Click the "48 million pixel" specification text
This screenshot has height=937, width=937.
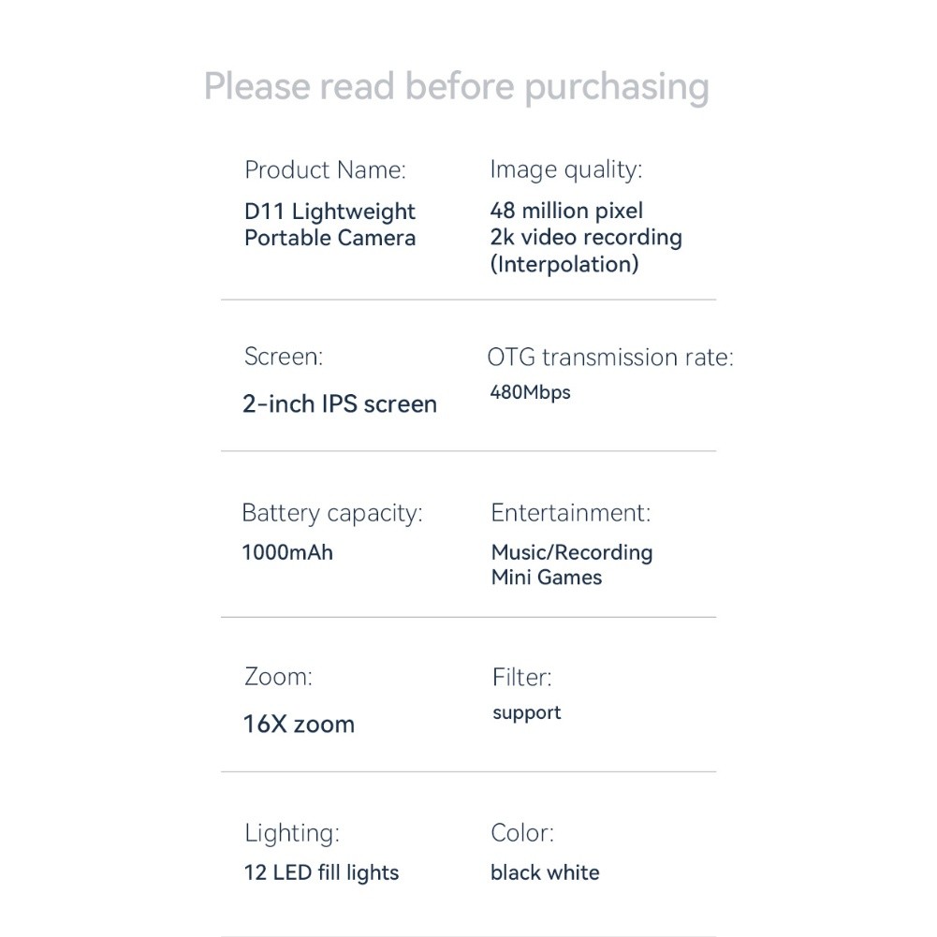click(566, 211)
